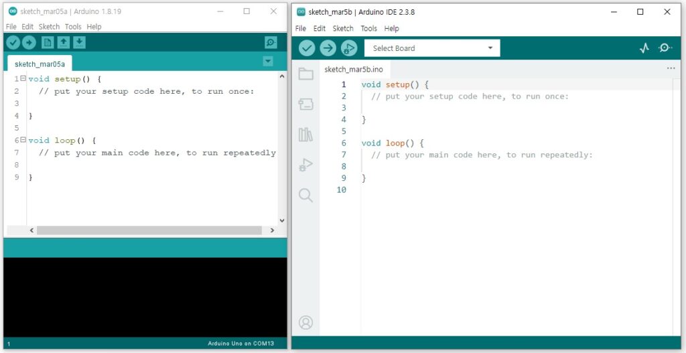The image size is (686, 353).
Task: Open Serial Monitor in Arduino 1.8.19
Action: [271, 43]
